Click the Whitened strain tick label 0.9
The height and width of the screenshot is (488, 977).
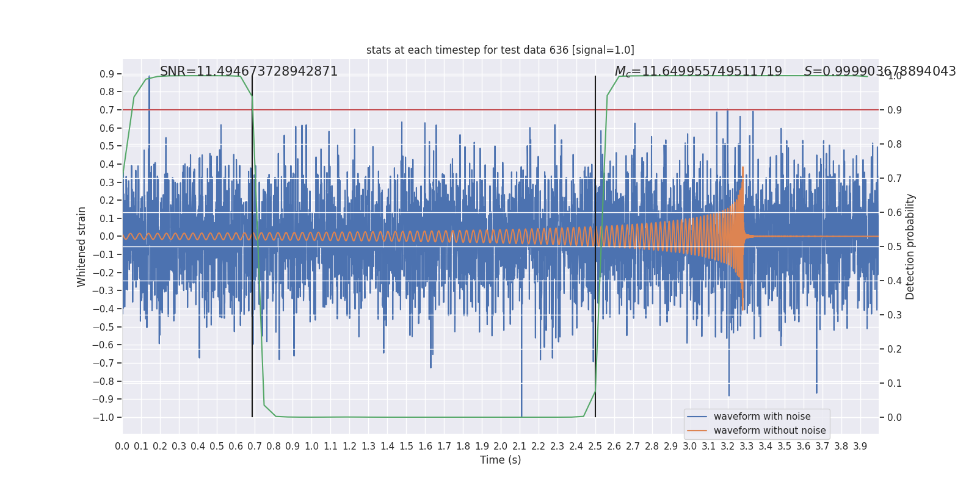tap(107, 74)
